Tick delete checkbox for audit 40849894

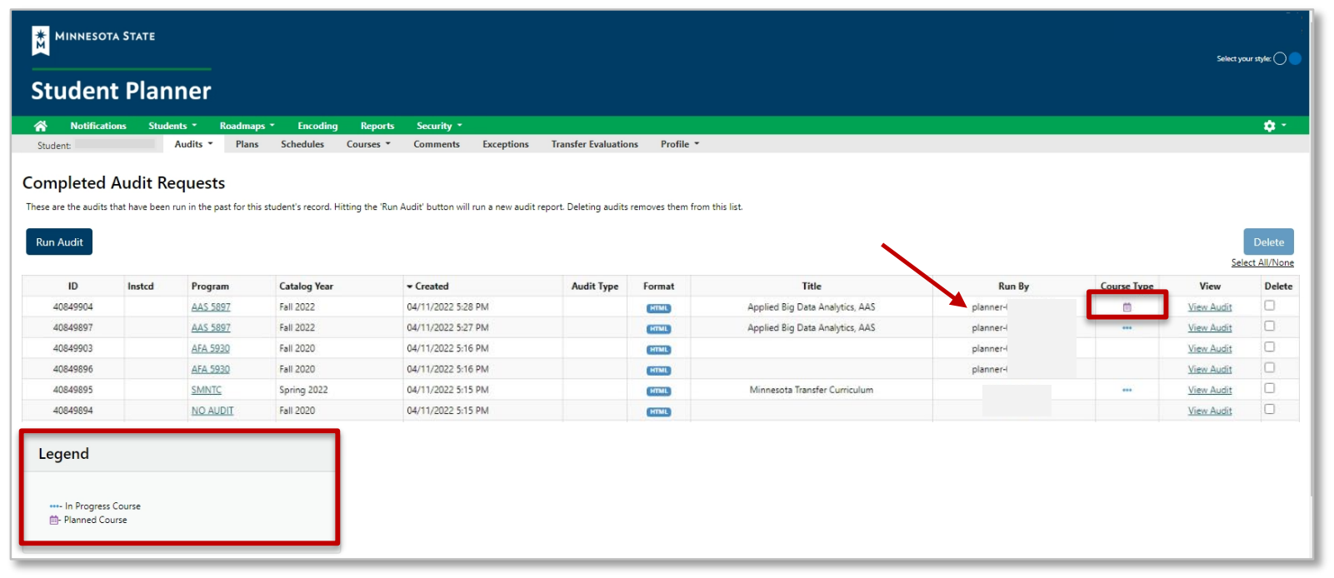click(x=1269, y=409)
